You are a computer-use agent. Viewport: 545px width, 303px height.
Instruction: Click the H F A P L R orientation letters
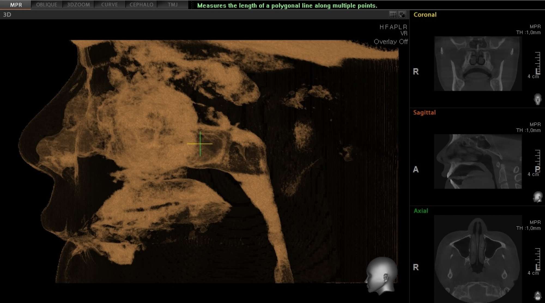[393, 27]
